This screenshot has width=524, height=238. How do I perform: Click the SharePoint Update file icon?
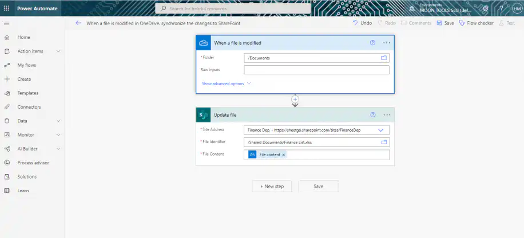[203, 114]
